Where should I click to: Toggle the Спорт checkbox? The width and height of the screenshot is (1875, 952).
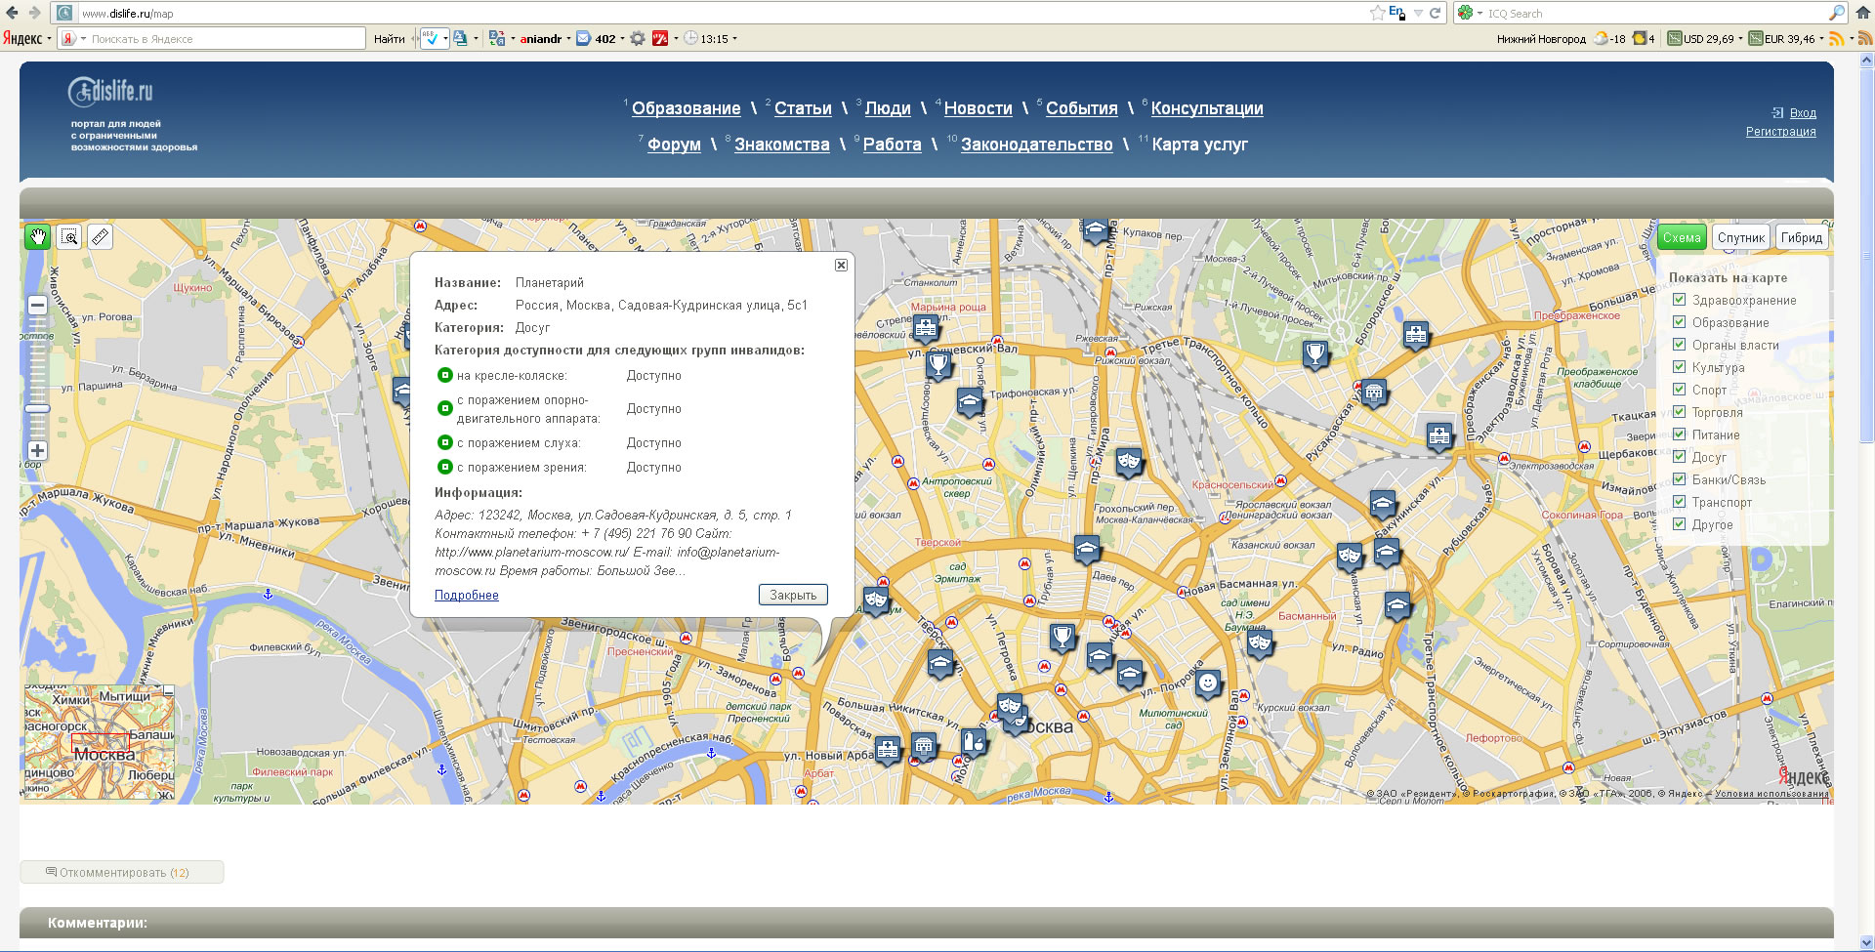(x=1680, y=390)
